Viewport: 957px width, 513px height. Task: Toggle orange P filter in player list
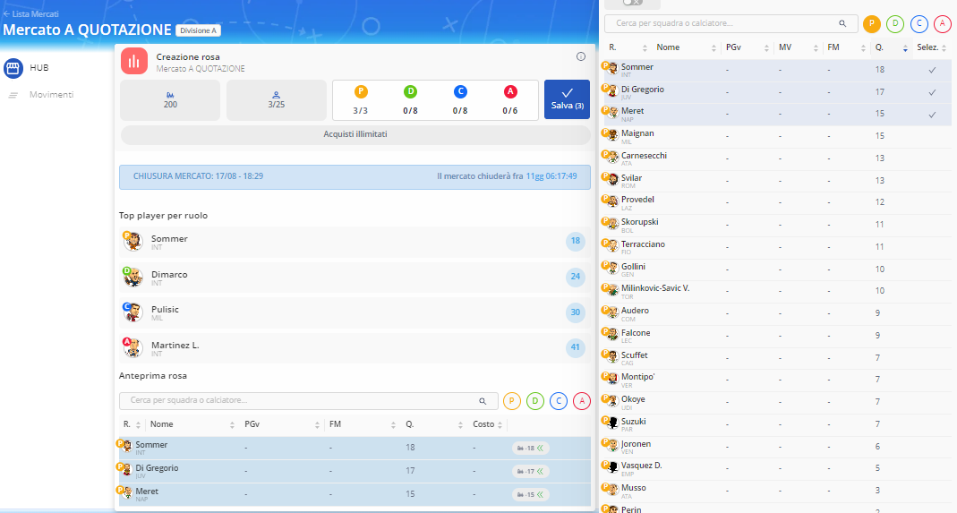tap(872, 24)
